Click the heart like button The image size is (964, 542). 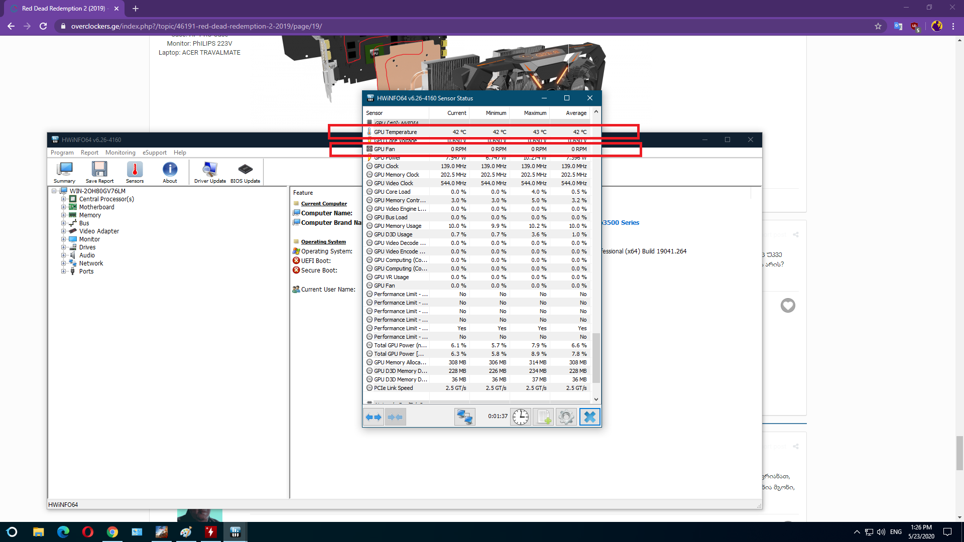788,305
